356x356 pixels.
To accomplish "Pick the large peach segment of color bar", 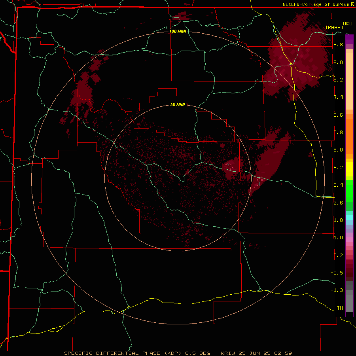I will click(349, 81).
